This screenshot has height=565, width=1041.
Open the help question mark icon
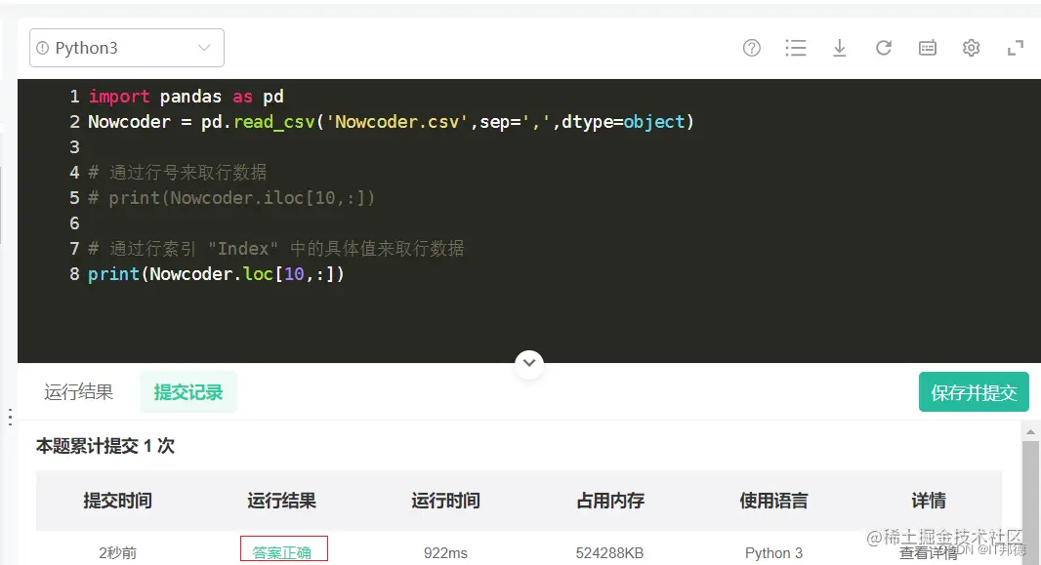point(752,48)
